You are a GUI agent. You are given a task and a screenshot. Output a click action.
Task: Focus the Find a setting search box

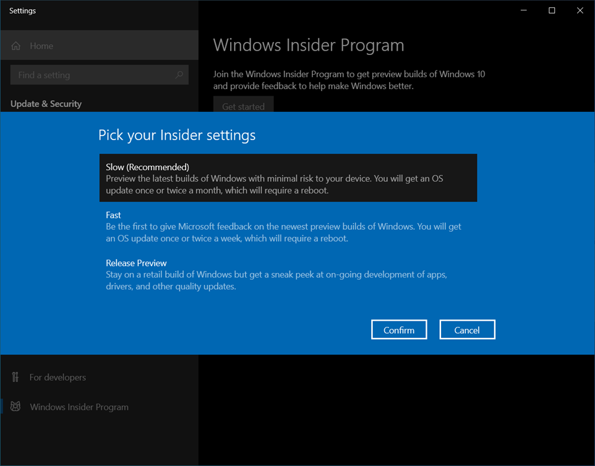100,75
